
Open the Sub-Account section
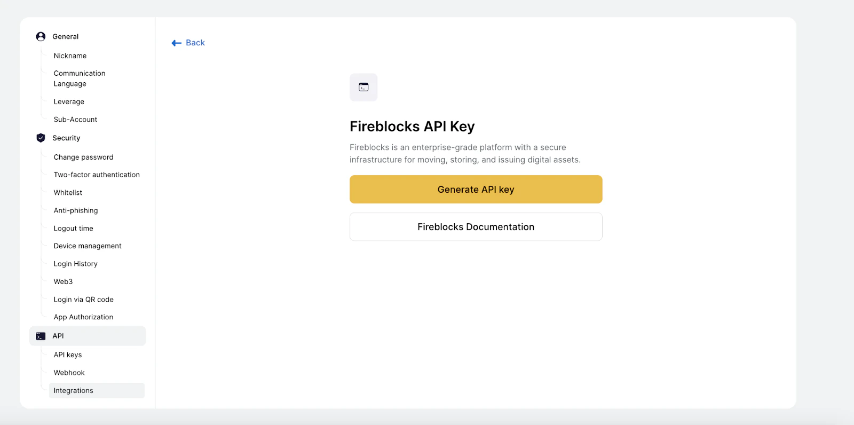pos(75,119)
